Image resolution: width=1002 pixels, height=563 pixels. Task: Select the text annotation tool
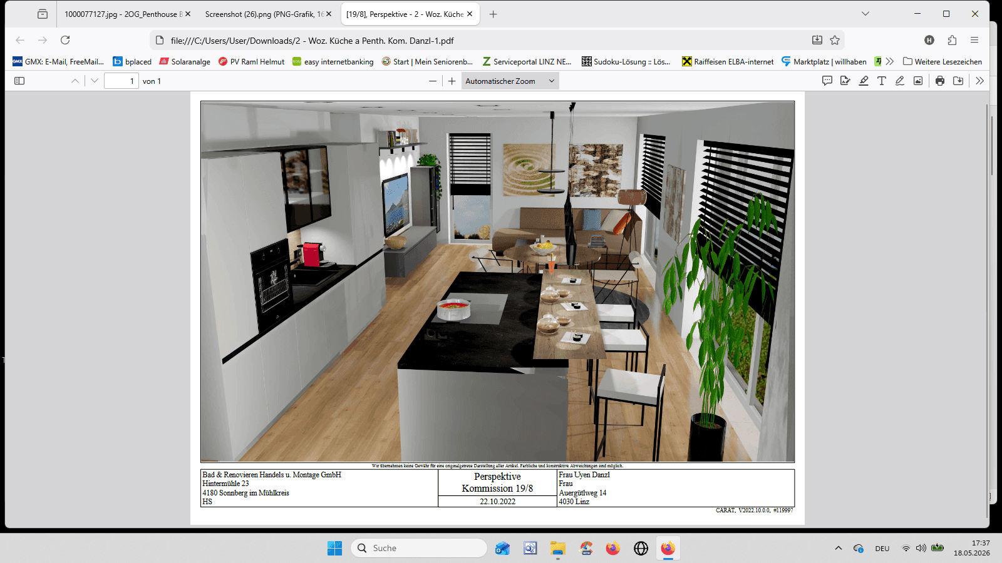point(882,81)
